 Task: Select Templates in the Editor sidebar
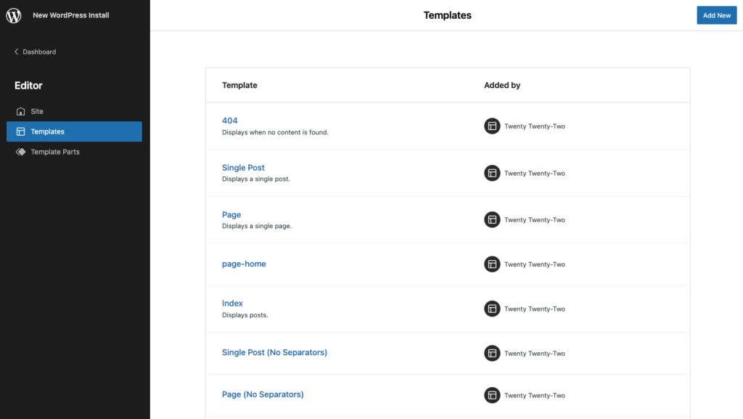75,131
